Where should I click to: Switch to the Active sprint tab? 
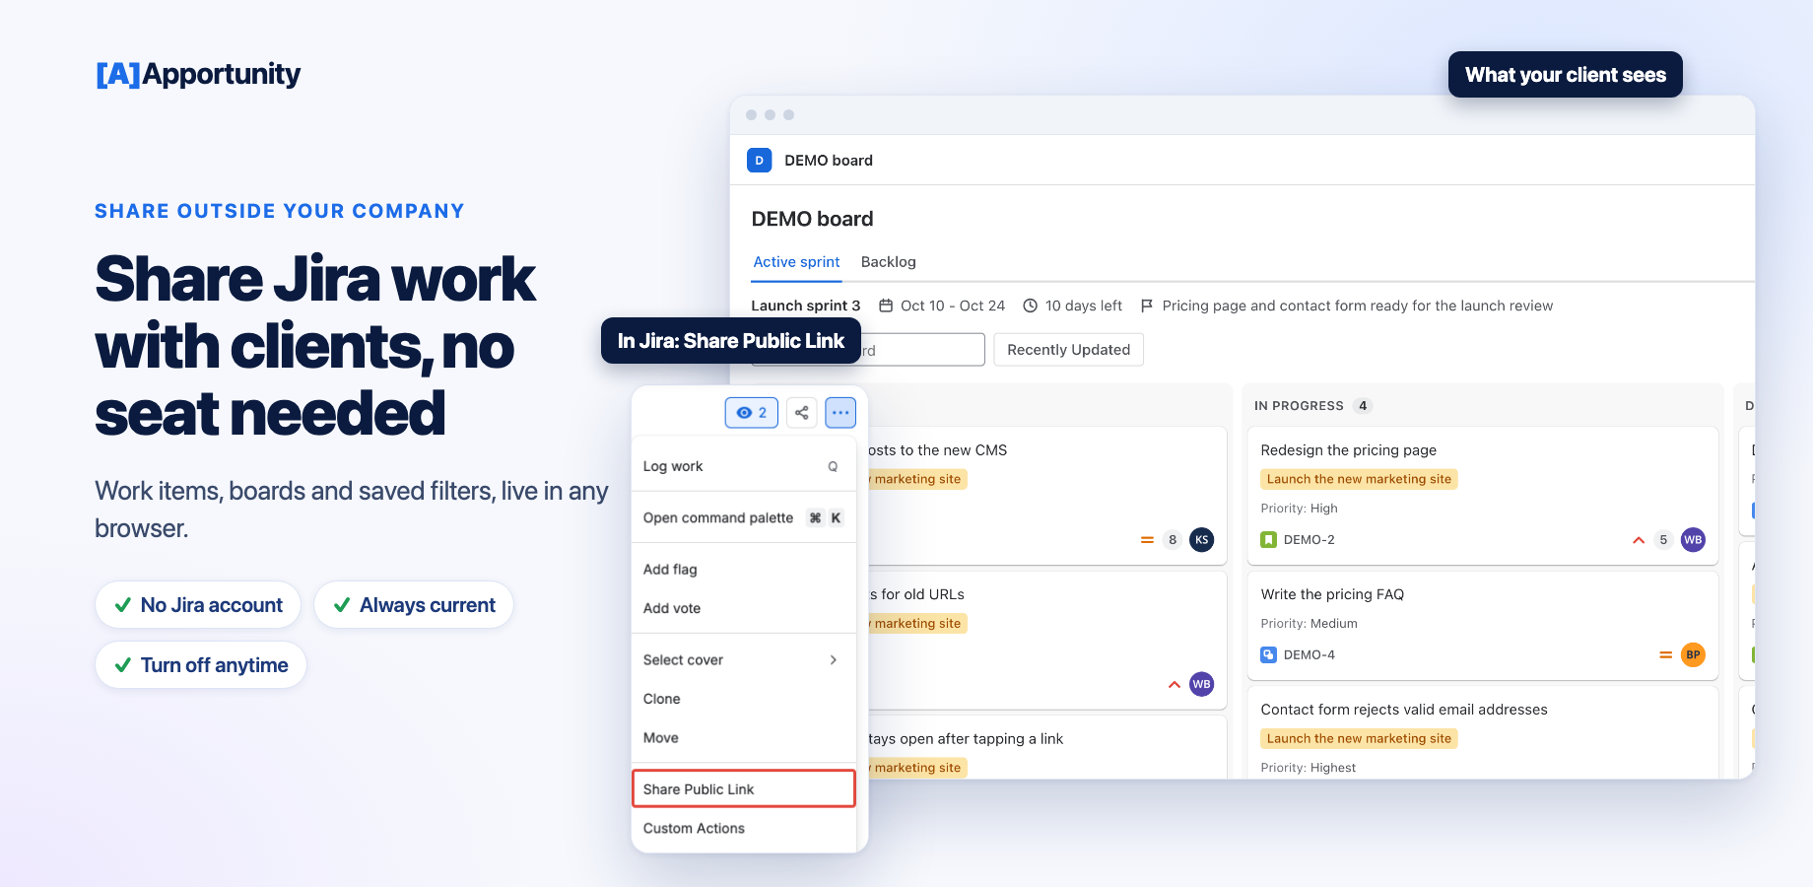coord(796,262)
